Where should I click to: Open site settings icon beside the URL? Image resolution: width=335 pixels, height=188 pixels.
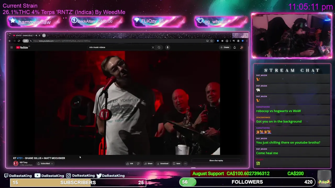click(31, 41)
